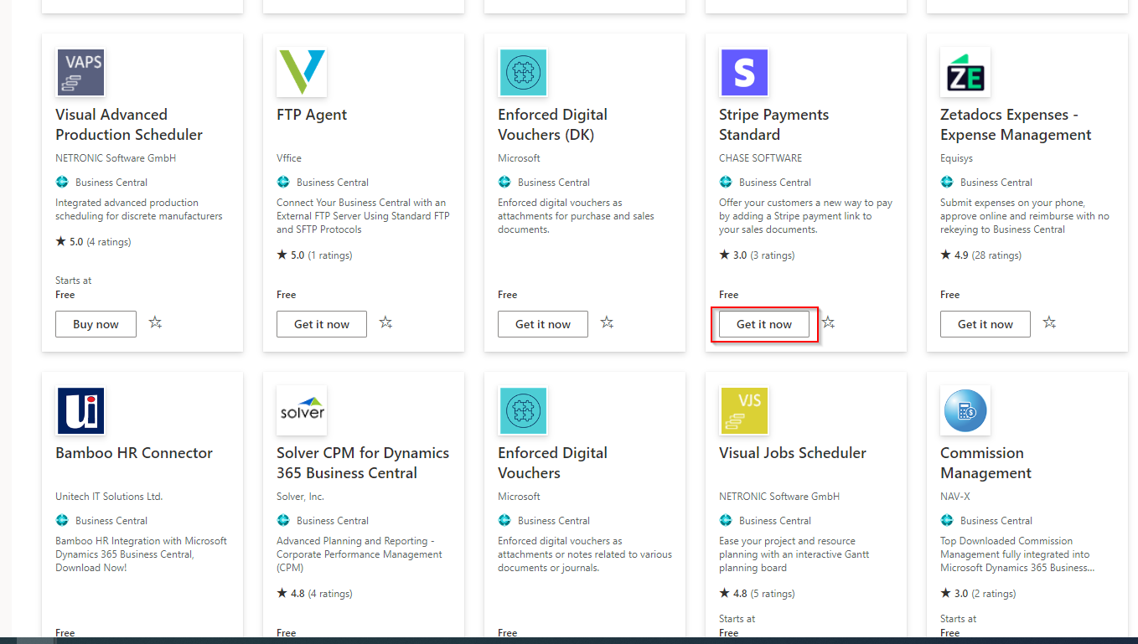Click 3.0 (3 ratings) on Stripe Payments
Viewport: 1138px width, 644px height.
(x=757, y=255)
